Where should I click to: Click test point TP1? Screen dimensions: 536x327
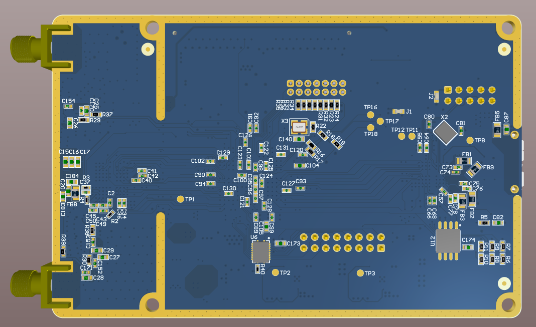coord(181,199)
